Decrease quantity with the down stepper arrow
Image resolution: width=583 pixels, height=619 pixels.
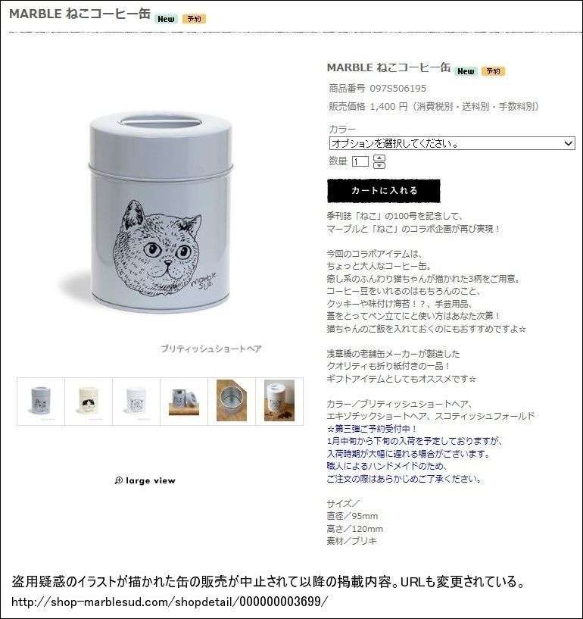point(379,165)
